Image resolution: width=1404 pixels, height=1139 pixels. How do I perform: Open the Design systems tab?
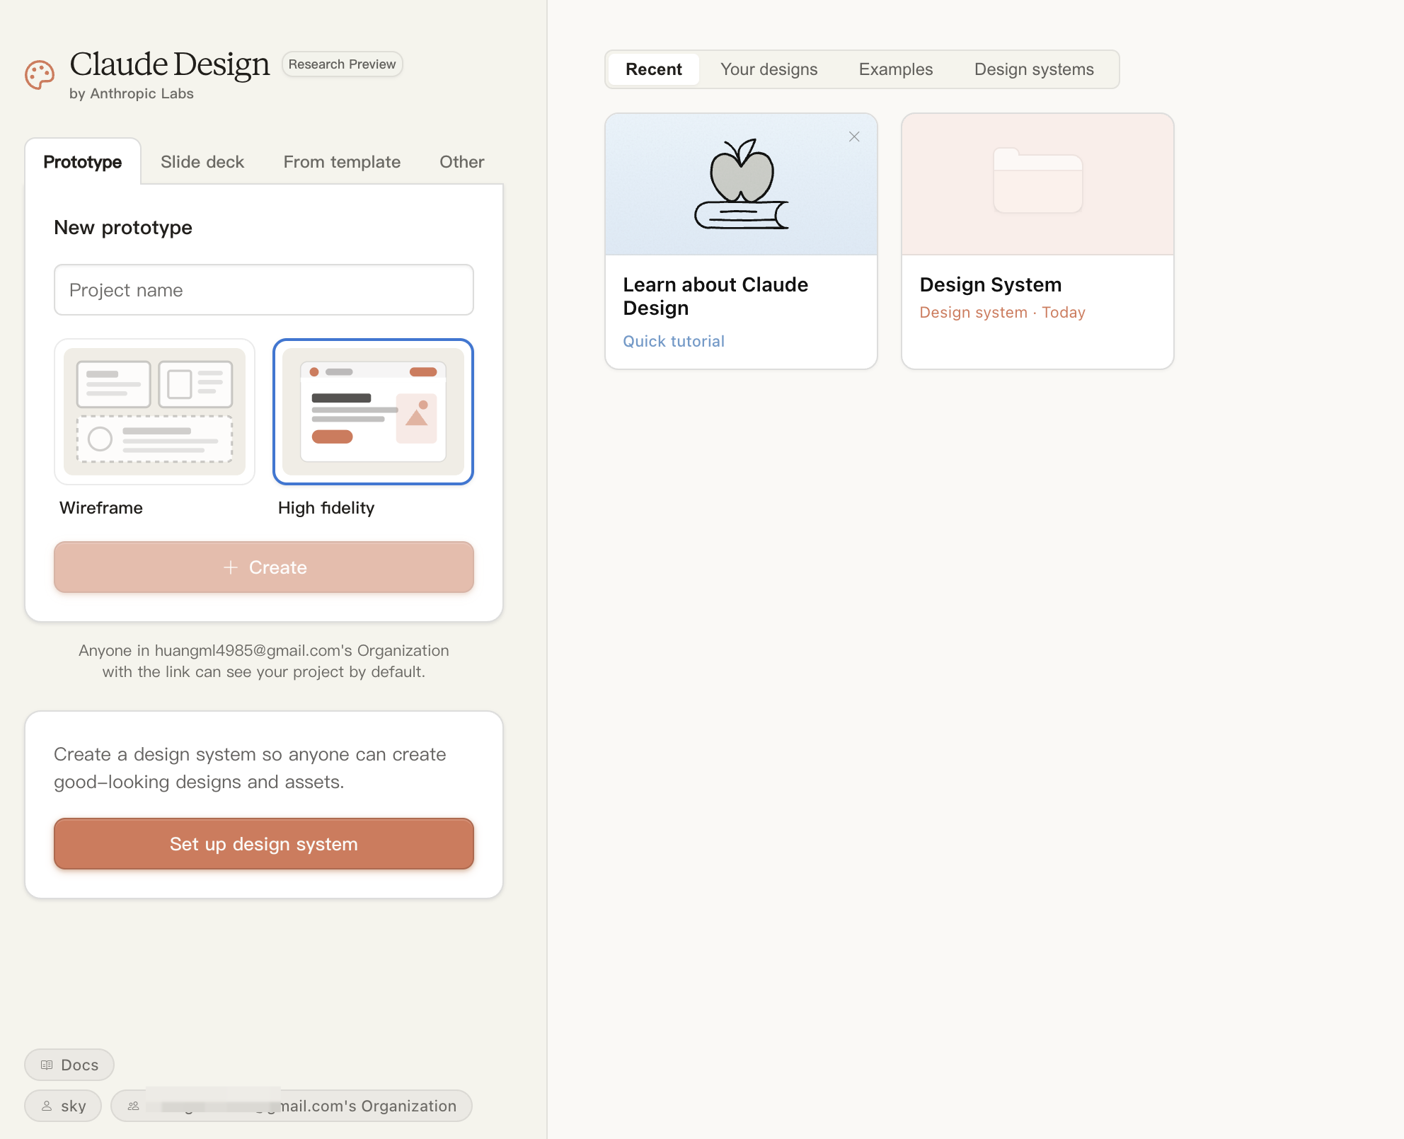coord(1033,69)
